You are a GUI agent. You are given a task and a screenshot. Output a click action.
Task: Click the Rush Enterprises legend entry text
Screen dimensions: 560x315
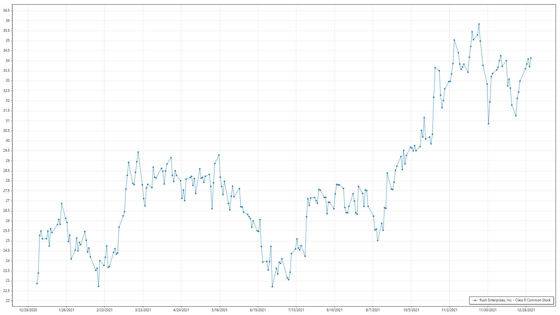click(x=515, y=300)
